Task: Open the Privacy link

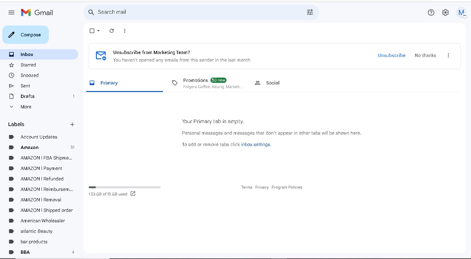Action: 262,187
